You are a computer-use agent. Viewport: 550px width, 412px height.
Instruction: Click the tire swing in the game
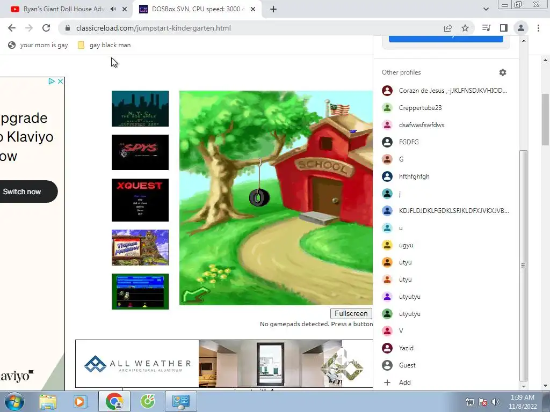click(x=259, y=198)
